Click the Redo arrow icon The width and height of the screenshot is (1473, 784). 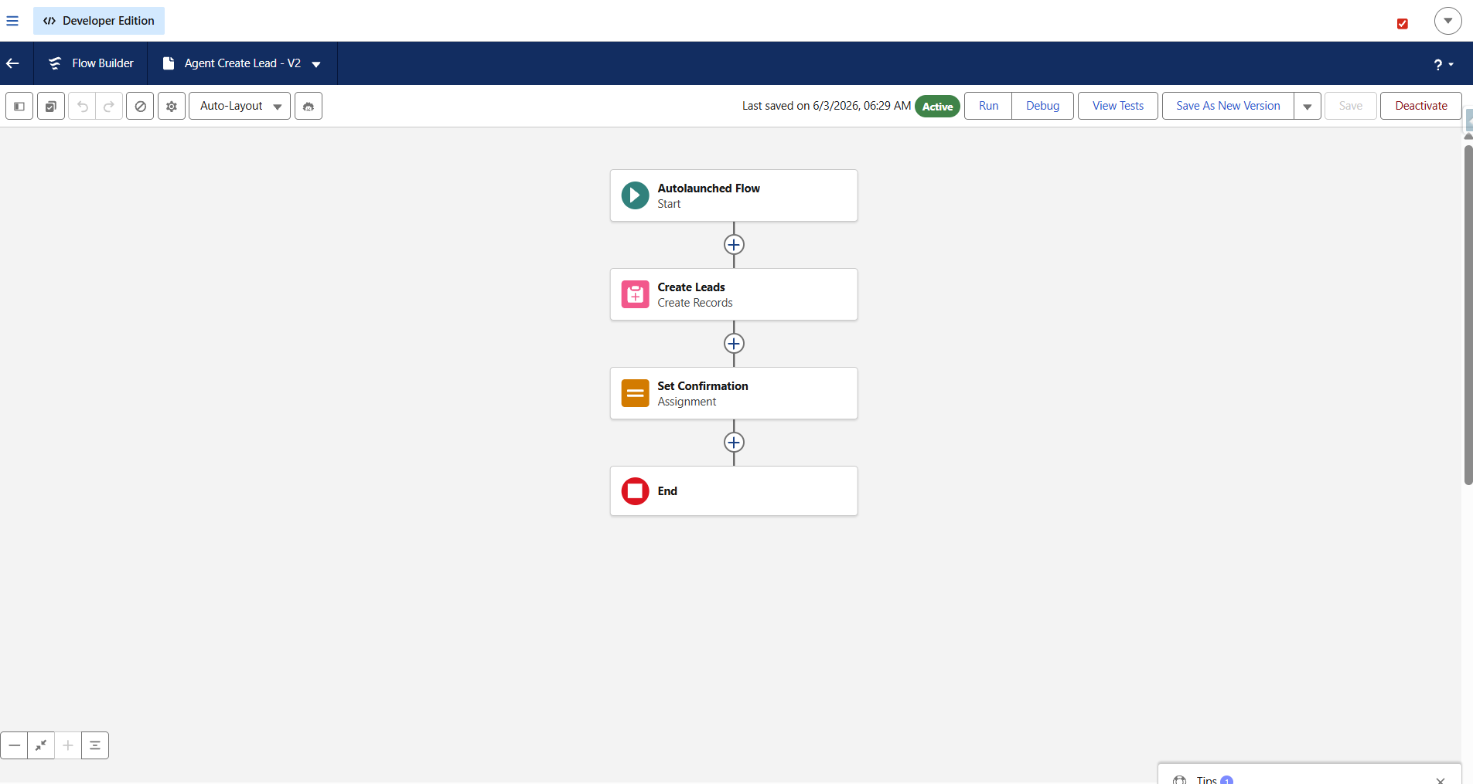109,106
